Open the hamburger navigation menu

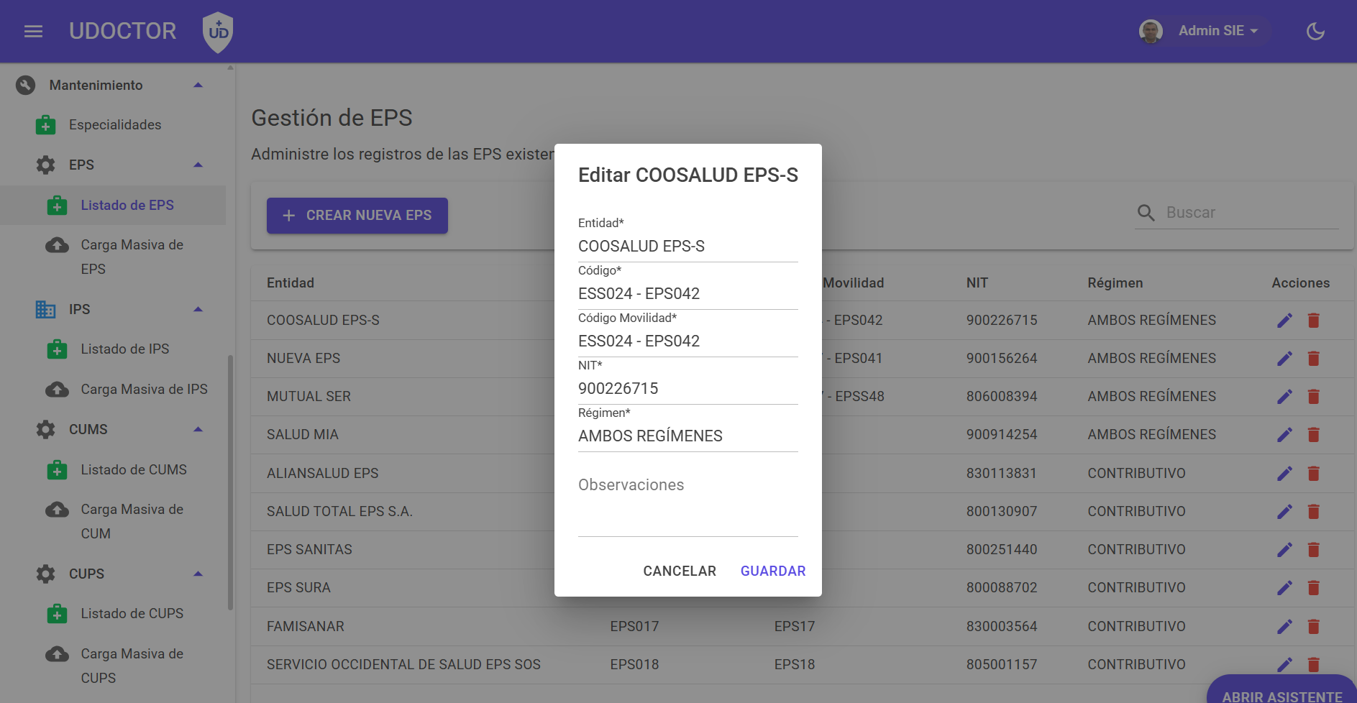tap(33, 31)
